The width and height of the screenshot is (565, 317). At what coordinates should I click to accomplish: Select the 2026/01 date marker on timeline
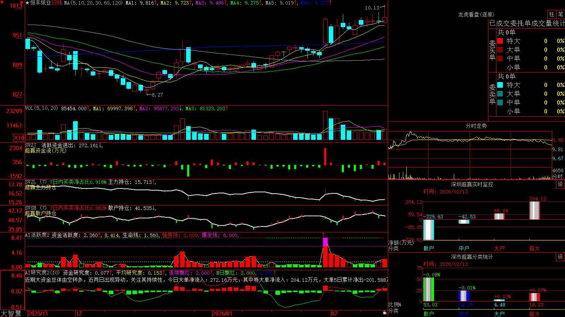222,313
